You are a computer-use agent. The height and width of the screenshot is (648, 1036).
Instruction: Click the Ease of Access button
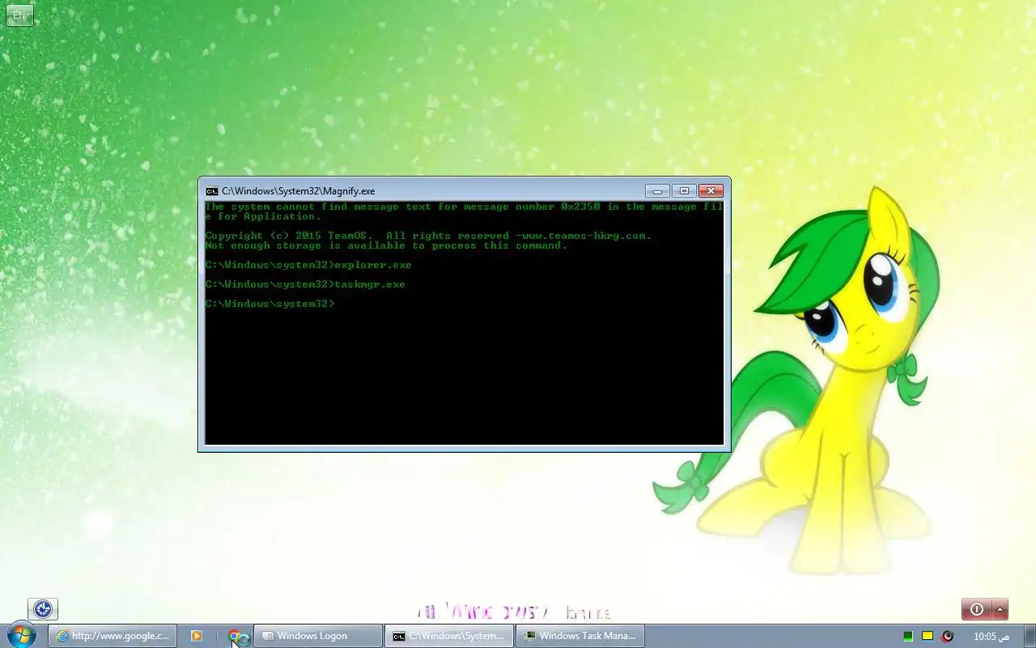[x=43, y=609]
